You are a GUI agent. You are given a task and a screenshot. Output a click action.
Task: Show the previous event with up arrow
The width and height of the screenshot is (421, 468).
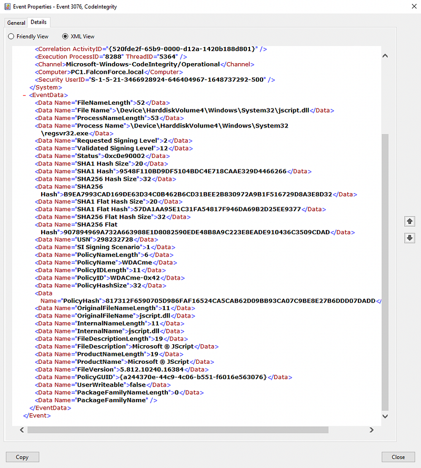coord(409,221)
